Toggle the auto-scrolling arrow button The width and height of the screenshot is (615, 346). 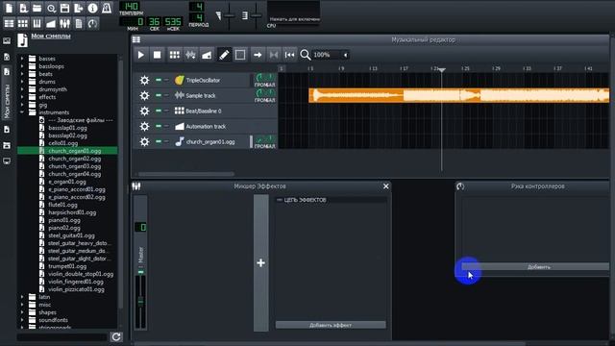tap(258, 55)
